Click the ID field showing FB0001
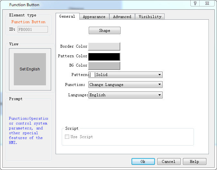This screenshot has width=217, height=170. [x=33, y=29]
